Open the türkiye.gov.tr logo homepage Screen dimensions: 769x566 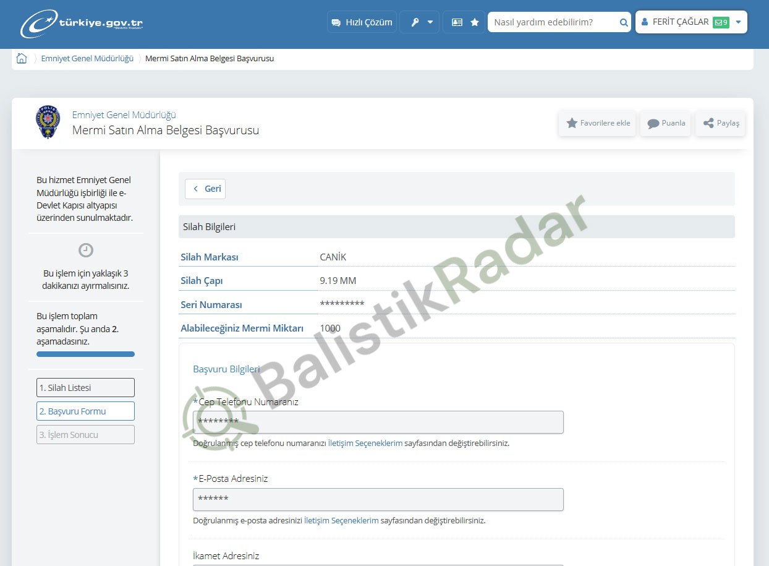tap(82, 24)
